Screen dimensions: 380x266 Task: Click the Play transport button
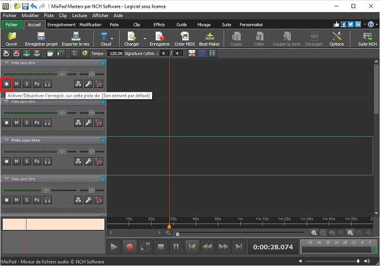point(114,247)
